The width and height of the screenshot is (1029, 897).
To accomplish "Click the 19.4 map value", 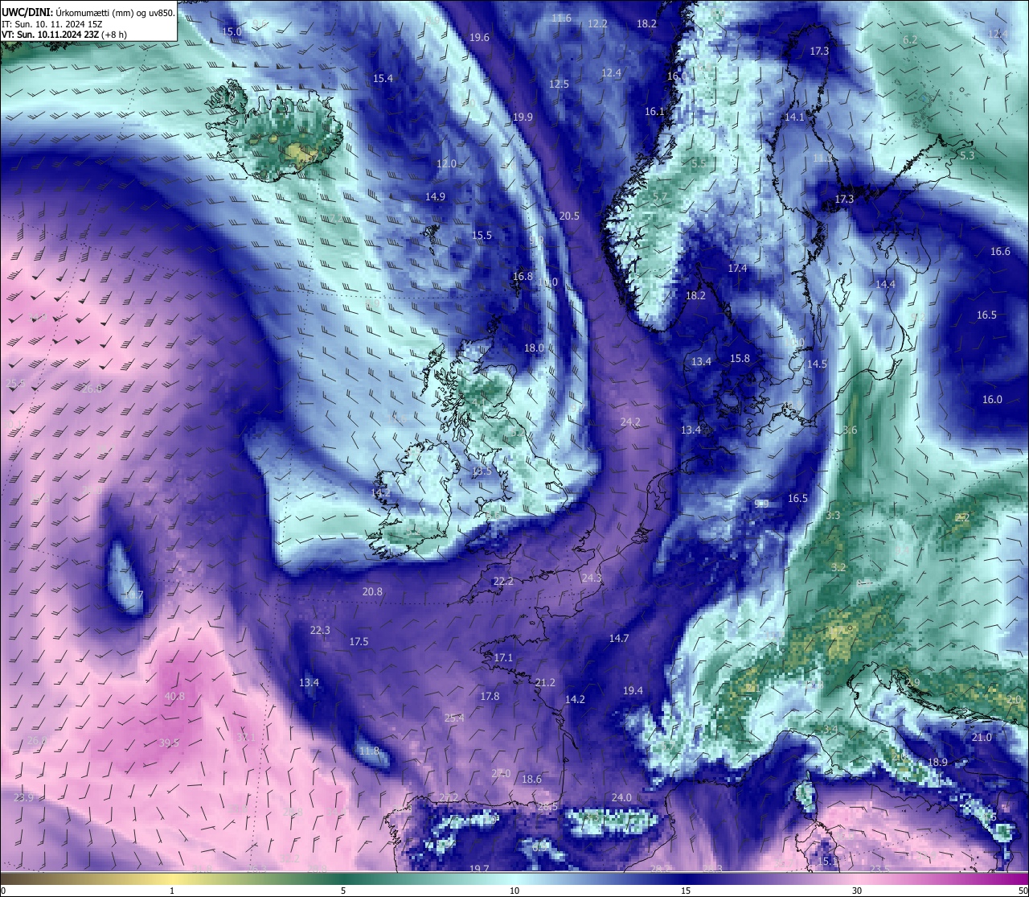I will tap(633, 690).
